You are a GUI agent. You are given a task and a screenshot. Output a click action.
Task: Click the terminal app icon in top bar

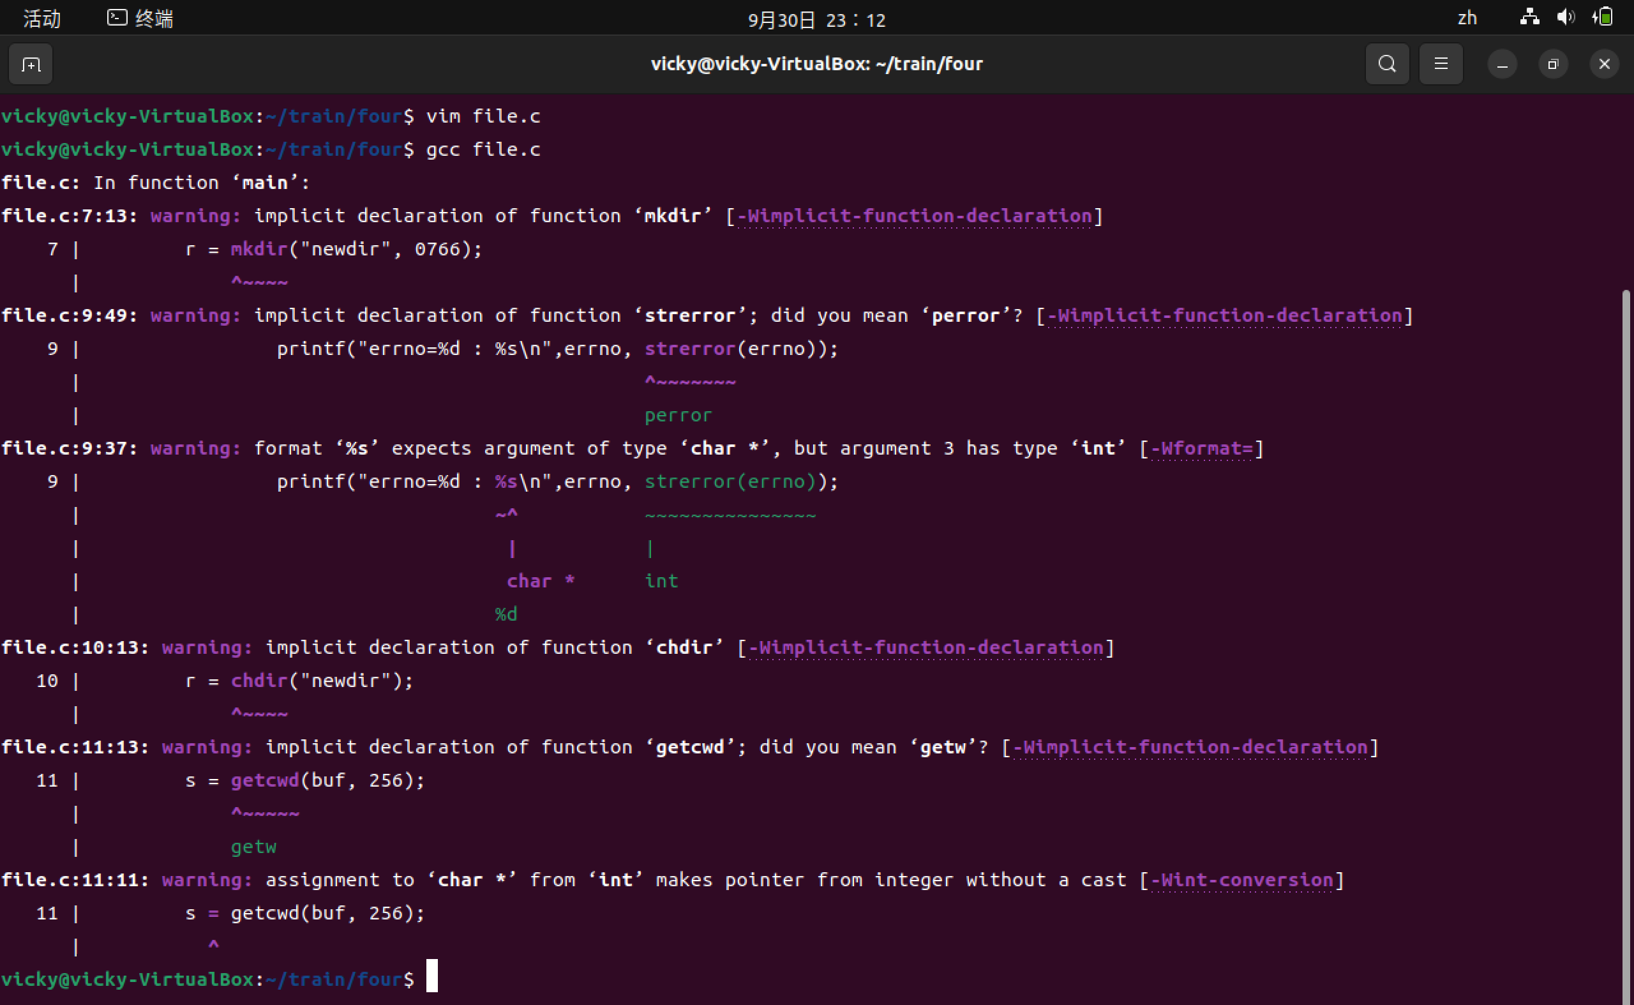[x=117, y=17]
